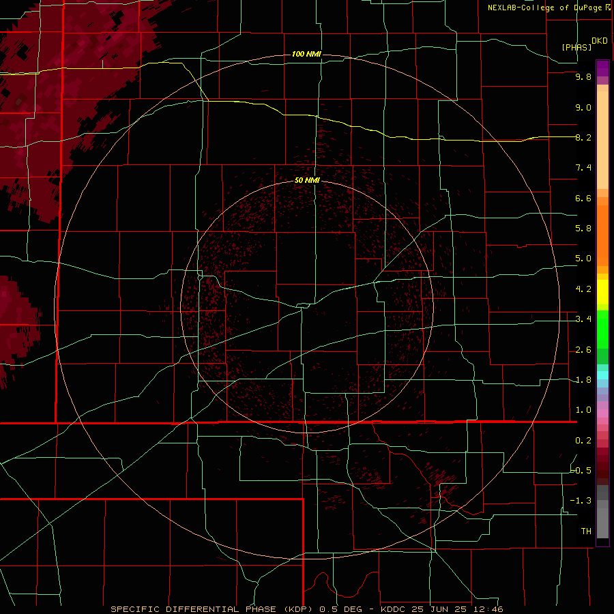The height and width of the screenshot is (614, 614).
Task: Click the 2.6 value on color scale
Action: click(583, 350)
